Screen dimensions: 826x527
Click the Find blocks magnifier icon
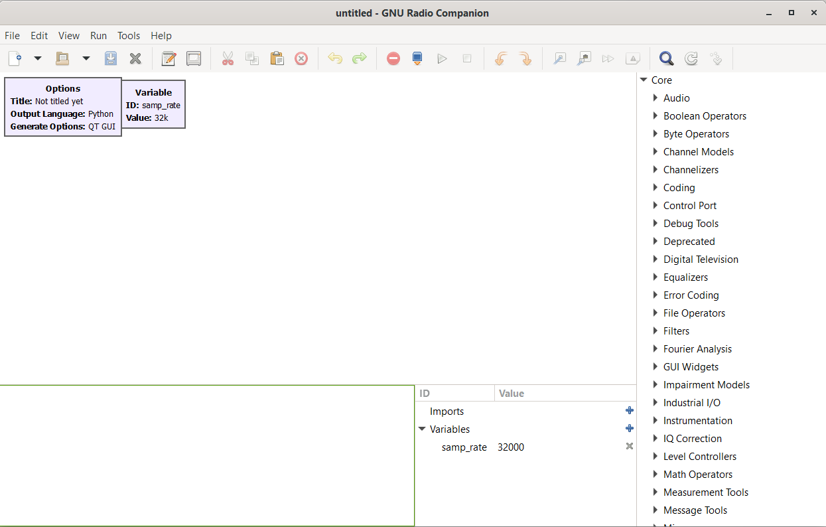[666, 58]
